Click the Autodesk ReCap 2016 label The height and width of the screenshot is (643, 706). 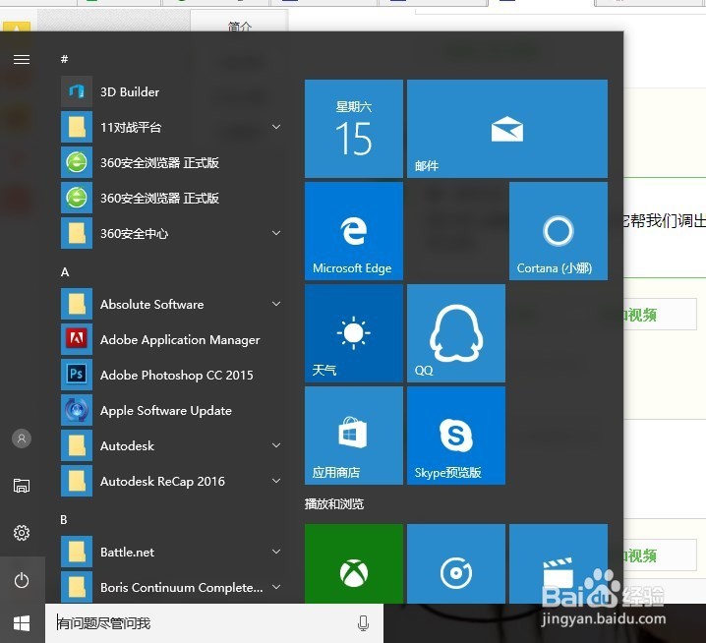[x=162, y=482]
